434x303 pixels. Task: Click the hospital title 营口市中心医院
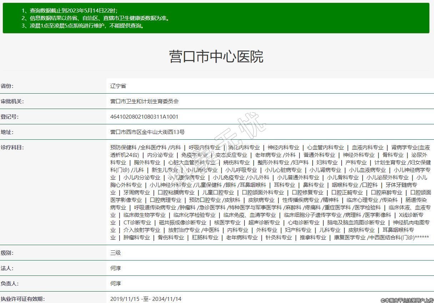216,57
